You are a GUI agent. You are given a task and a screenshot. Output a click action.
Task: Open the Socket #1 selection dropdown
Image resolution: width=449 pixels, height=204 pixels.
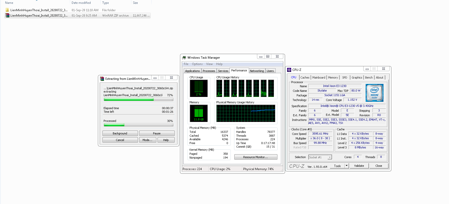click(x=320, y=157)
